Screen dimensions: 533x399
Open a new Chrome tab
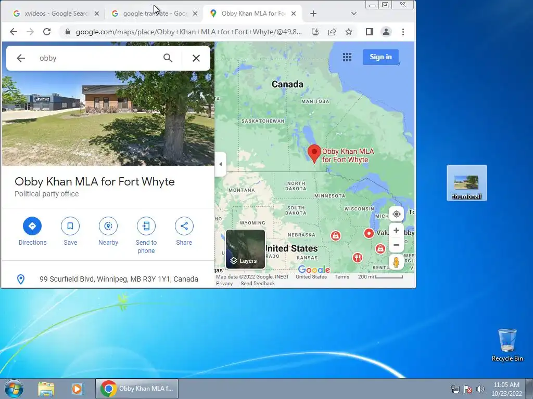coord(313,14)
